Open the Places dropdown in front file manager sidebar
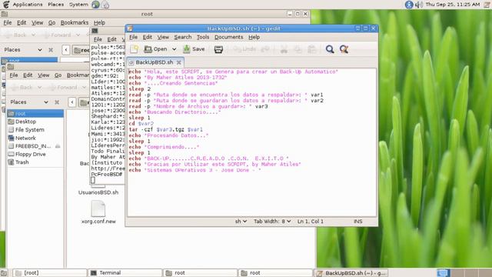 (x=29, y=102)
